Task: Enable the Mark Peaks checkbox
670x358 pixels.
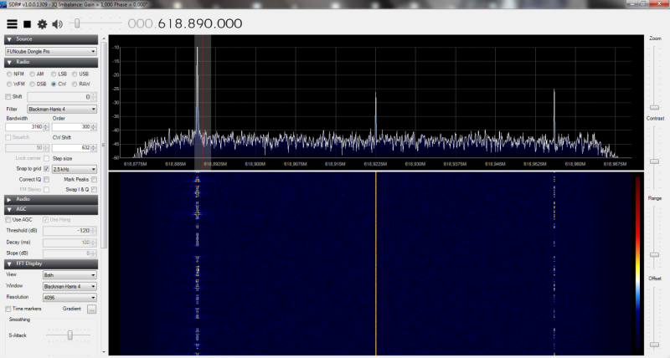Action: 94,180
